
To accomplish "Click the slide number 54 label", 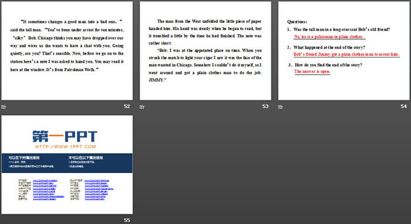I will (x=404, y=106).
